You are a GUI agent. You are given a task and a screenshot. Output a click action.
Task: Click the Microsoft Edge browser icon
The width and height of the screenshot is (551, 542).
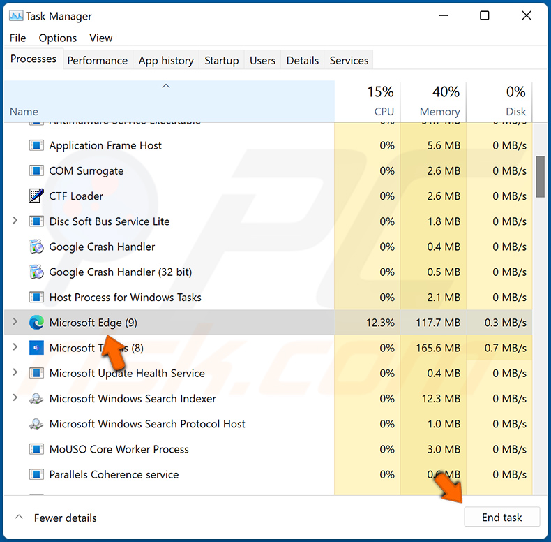[36, 323]
